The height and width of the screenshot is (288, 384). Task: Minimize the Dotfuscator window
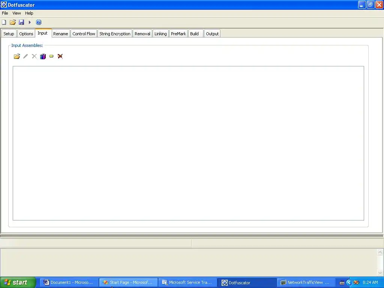click(x=362, y=4)
